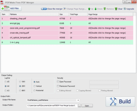Click the Open Password input field
137x111 pixels.
104,82
